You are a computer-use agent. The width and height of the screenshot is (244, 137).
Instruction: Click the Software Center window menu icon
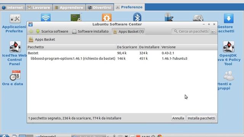tap(30, 24)
